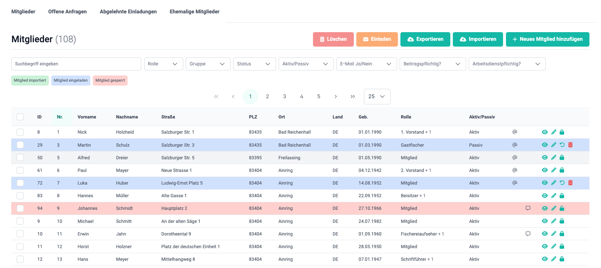601x268 pixels.
Task: Switch to the Offene Anfragen tab
Action: [x=68, y=12]
